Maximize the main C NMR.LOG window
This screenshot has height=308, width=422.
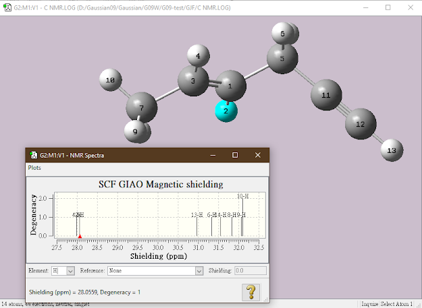(x=388, y=7)
